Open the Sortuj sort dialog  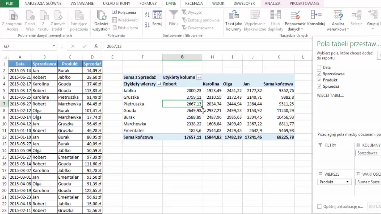(157, 18)
